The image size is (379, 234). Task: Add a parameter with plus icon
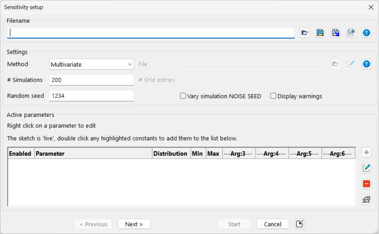coord(367,153)
